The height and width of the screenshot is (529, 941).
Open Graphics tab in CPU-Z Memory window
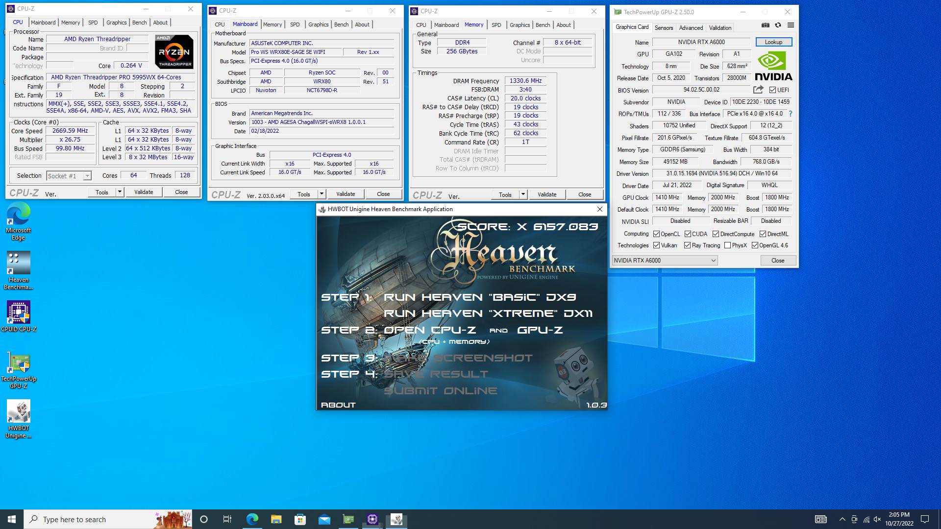520,25
